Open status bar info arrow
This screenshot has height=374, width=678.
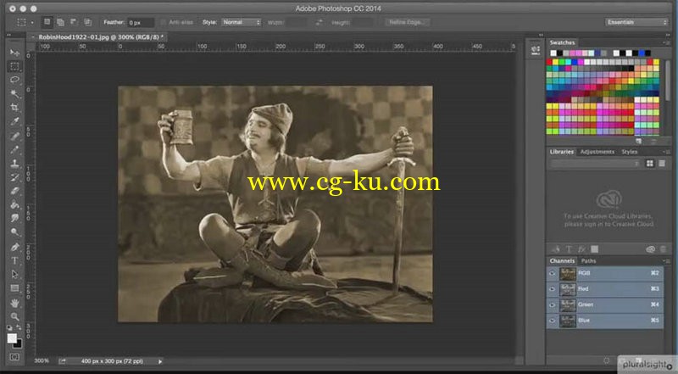(x=160, y=361)
